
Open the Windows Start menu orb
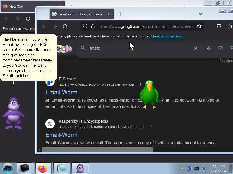(x=8, y=168)
